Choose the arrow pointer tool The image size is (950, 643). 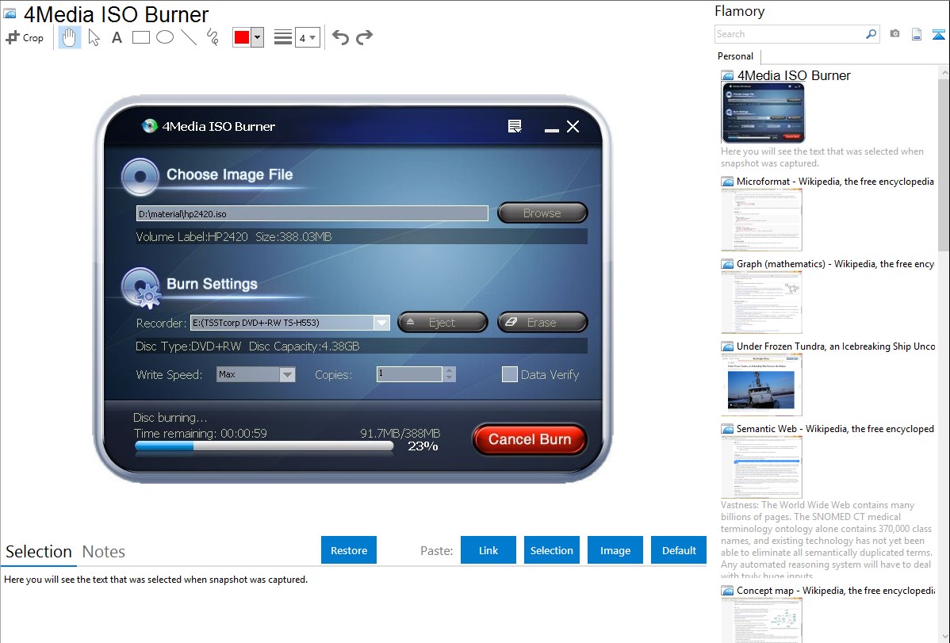[x=94, y=37]
